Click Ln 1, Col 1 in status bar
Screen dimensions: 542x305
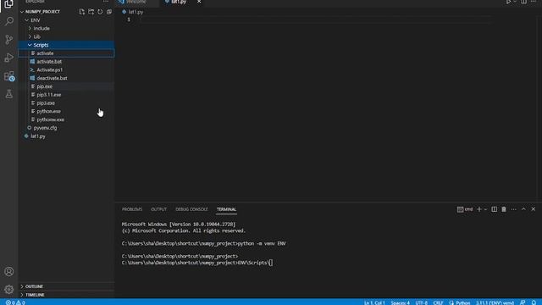click(374, 302)
